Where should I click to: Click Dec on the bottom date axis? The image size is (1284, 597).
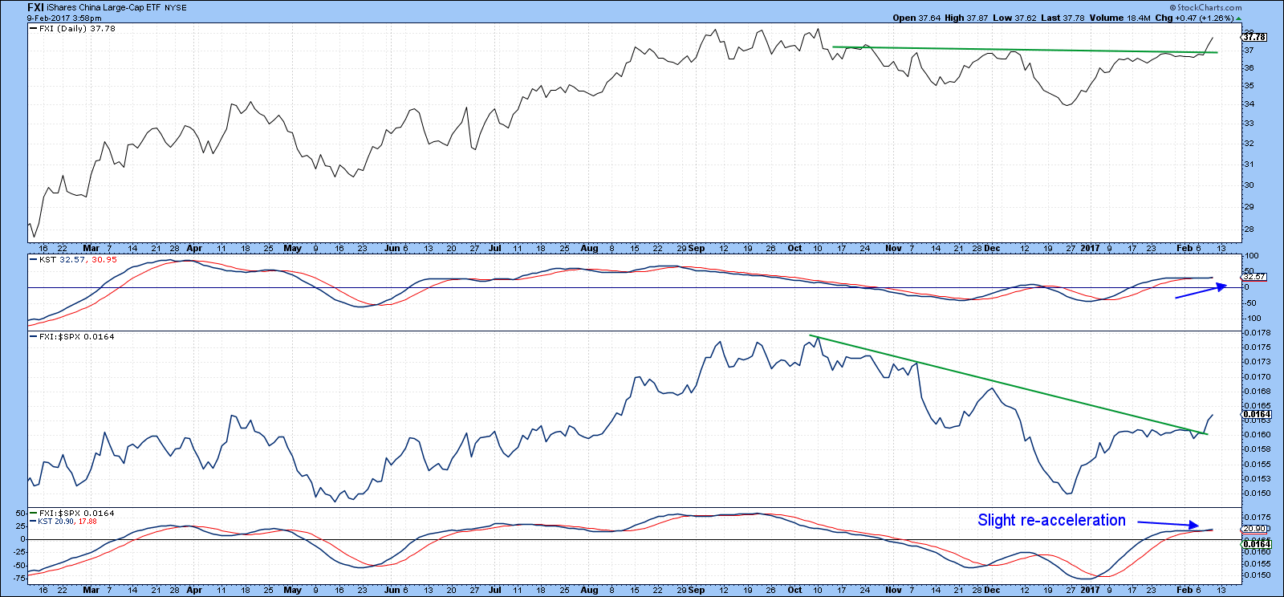click(x=992, y=590)
